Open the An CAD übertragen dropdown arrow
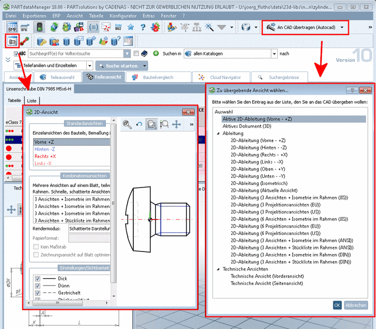 [x=342, y=27]
